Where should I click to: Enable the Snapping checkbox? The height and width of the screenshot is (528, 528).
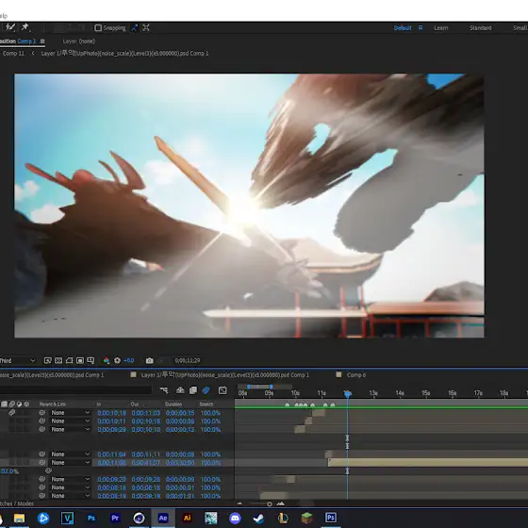tap(98, 28)
